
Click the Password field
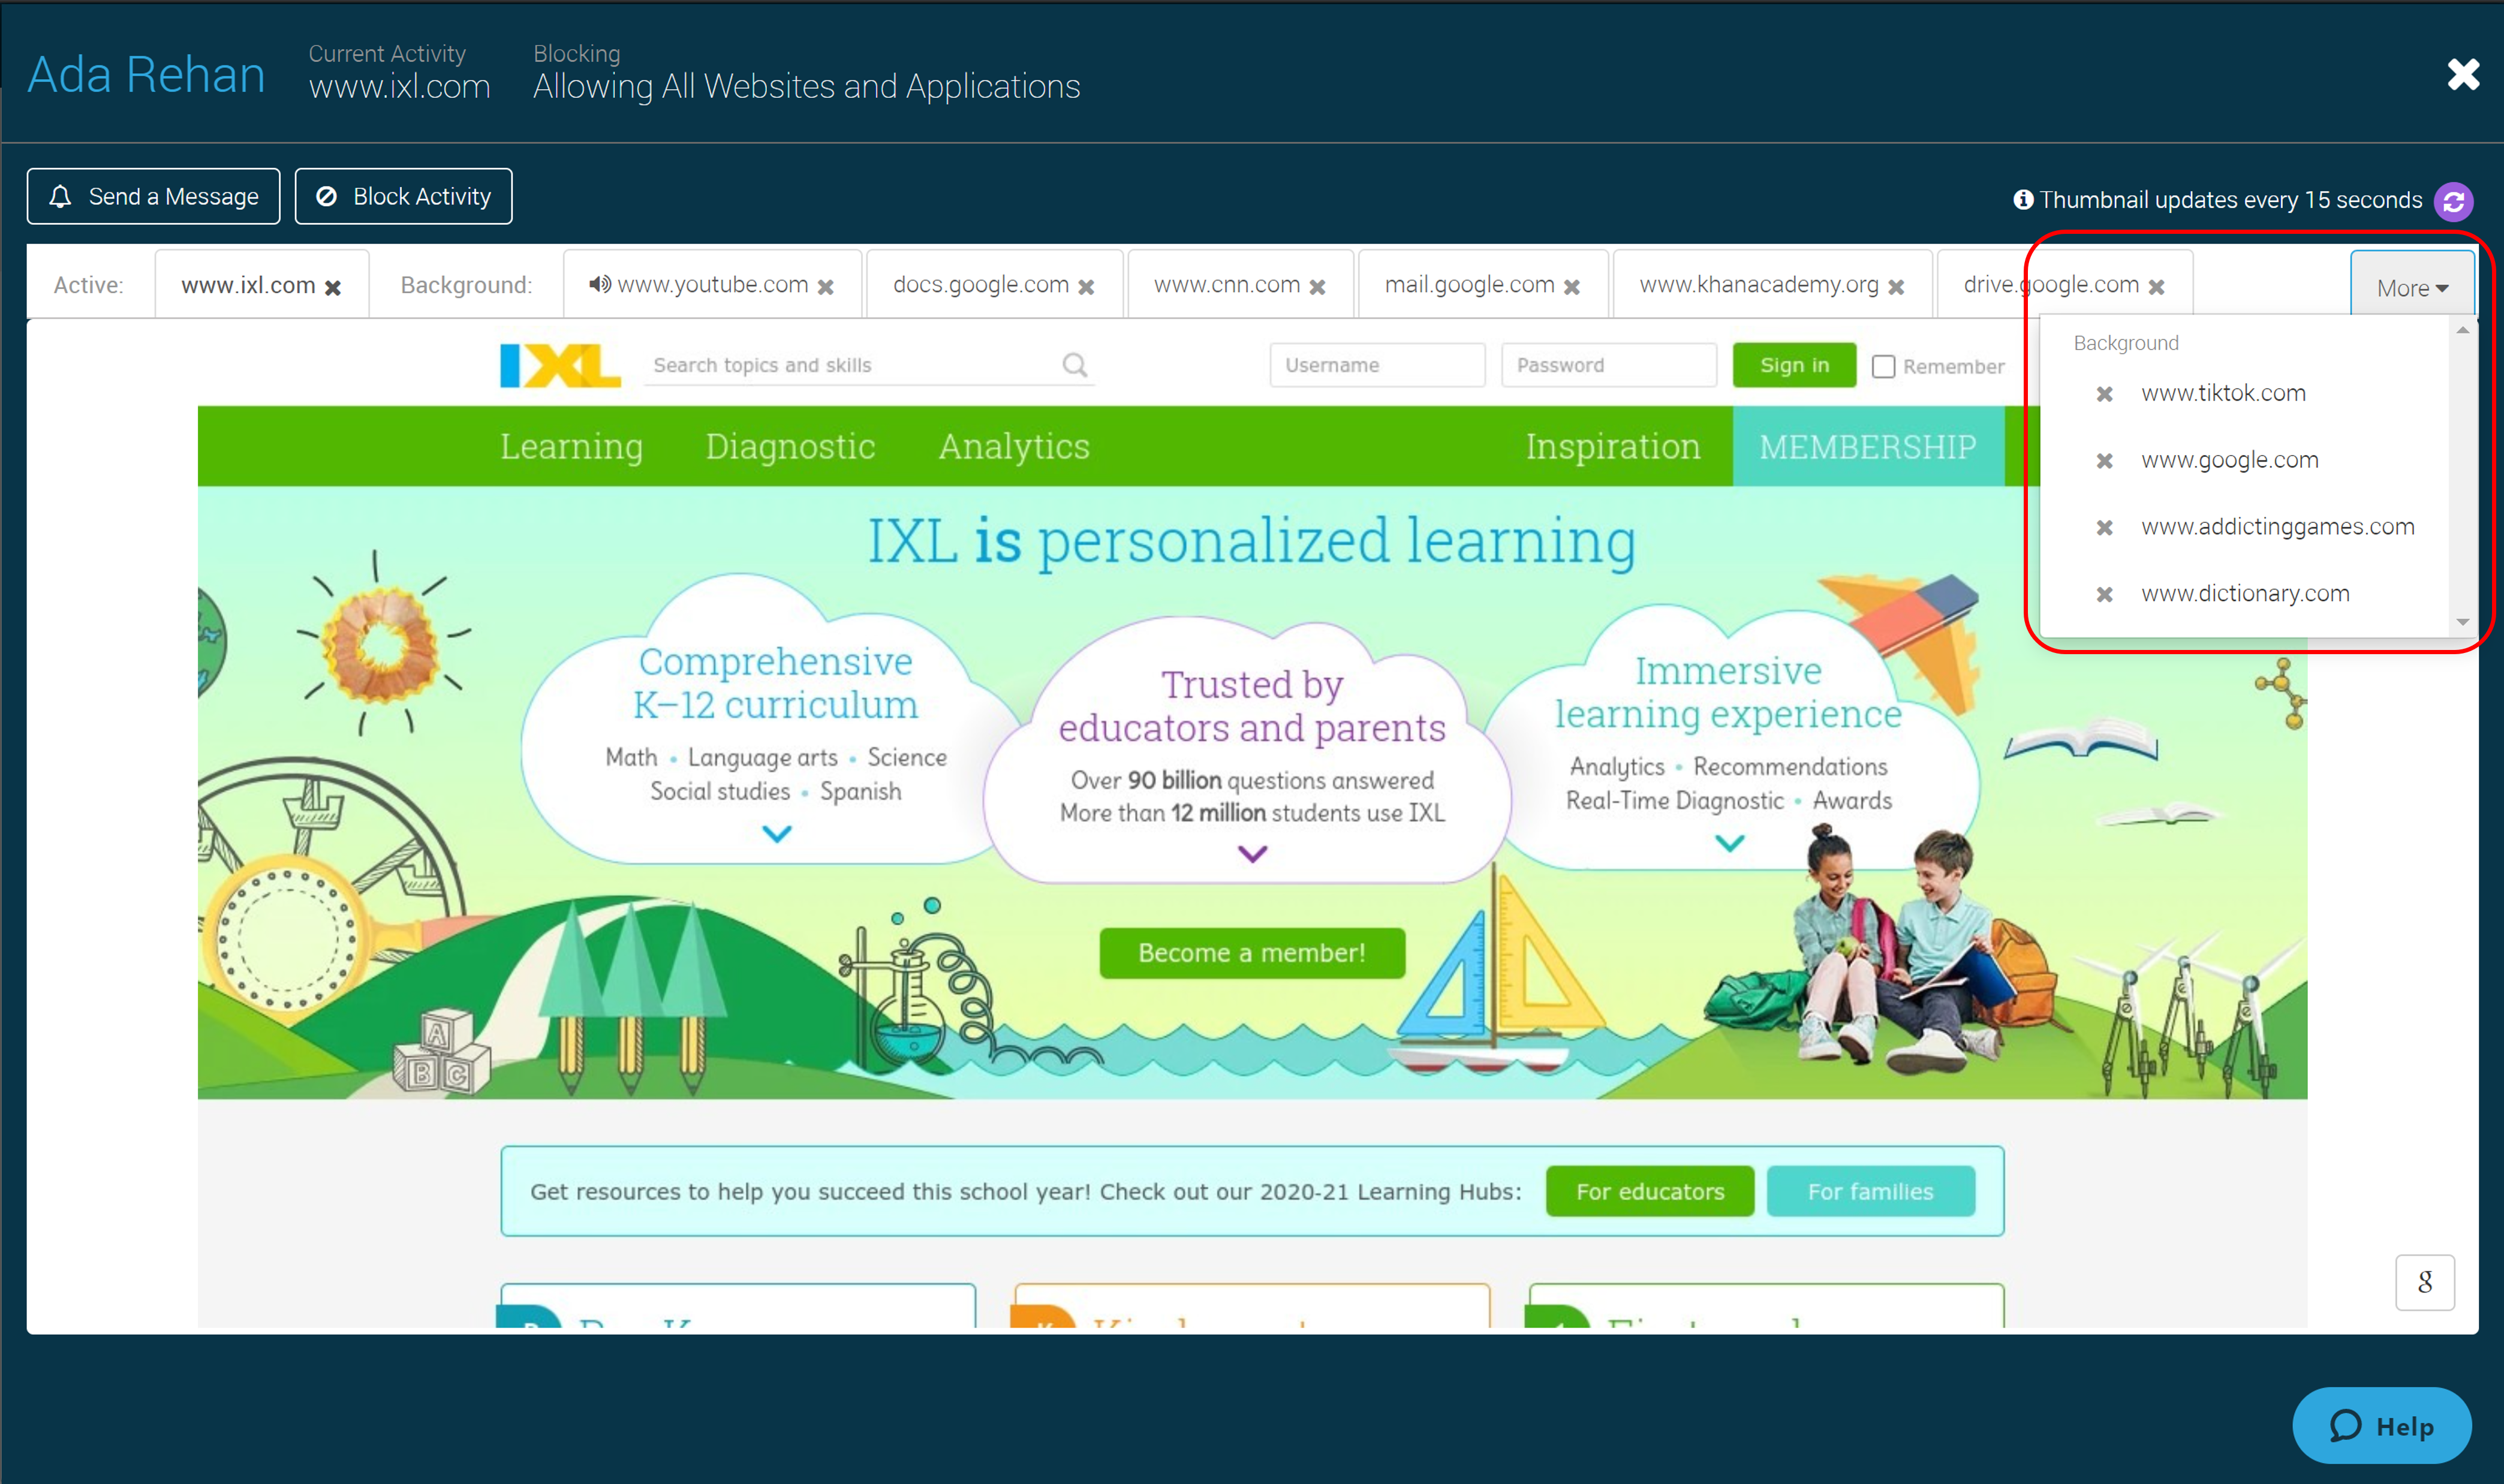click(1609, 365)
